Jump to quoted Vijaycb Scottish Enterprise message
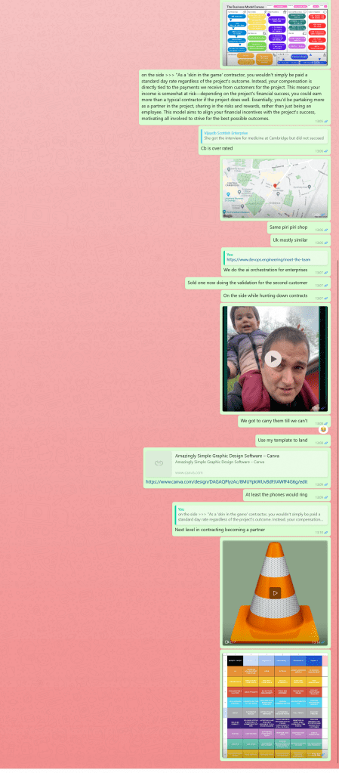Image resolution: width=339 pixels, height=773 pixels. (x=263, y=135)
